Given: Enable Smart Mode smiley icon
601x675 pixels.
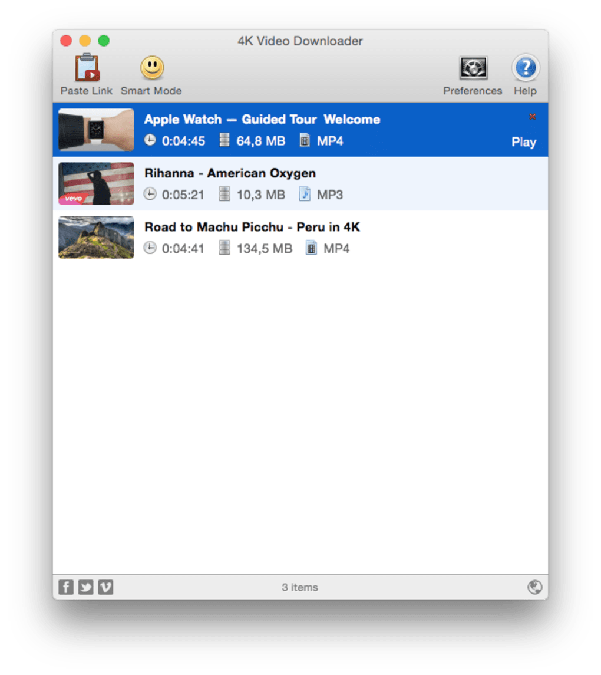Looking at the screenshot, I should (x=152, y=68).
